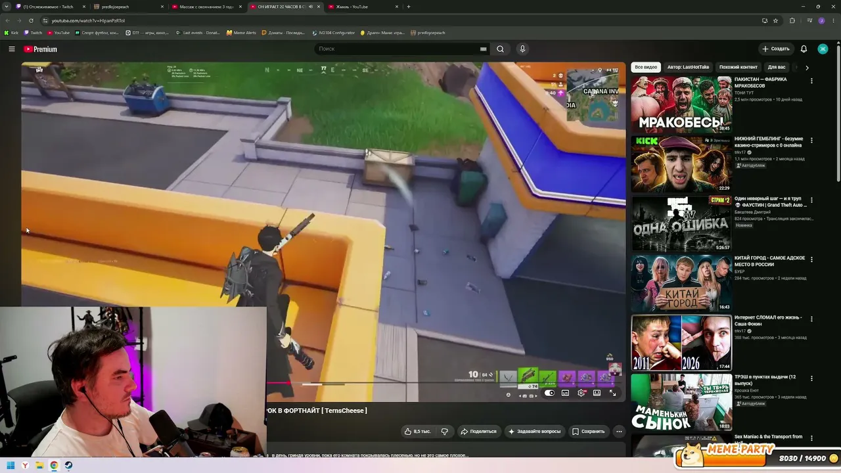Image resolution: width=841 pixels, height=473 pixels.
Task: Open options for КИТАЙ ГОРОД video
Action: click(x=811, y=259)
